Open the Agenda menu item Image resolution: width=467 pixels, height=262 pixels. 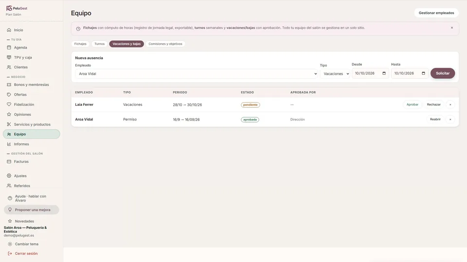32,48
